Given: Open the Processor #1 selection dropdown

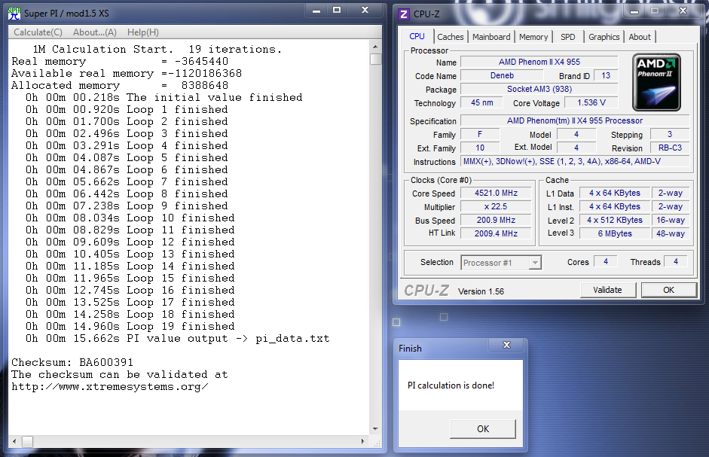Looking at the screenshot, I should [x=501, y=263].
